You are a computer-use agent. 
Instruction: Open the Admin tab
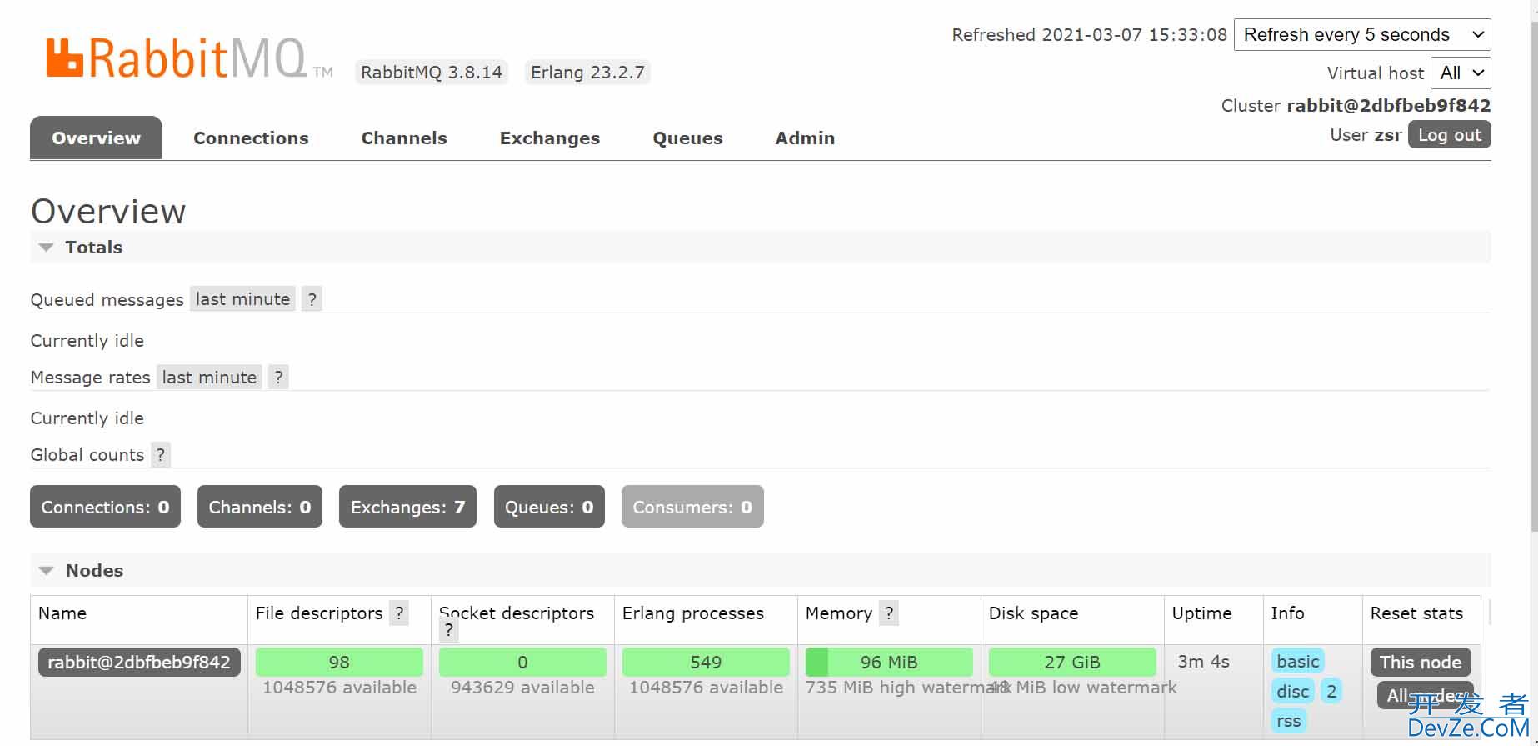[805, 138]
